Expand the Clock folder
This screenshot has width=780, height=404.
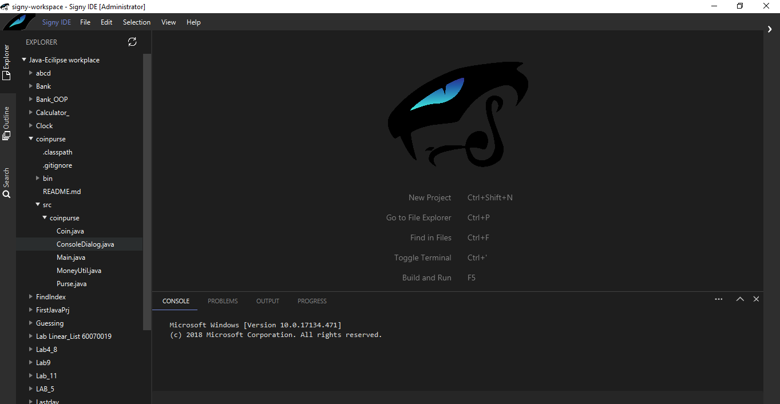point(31,125)
